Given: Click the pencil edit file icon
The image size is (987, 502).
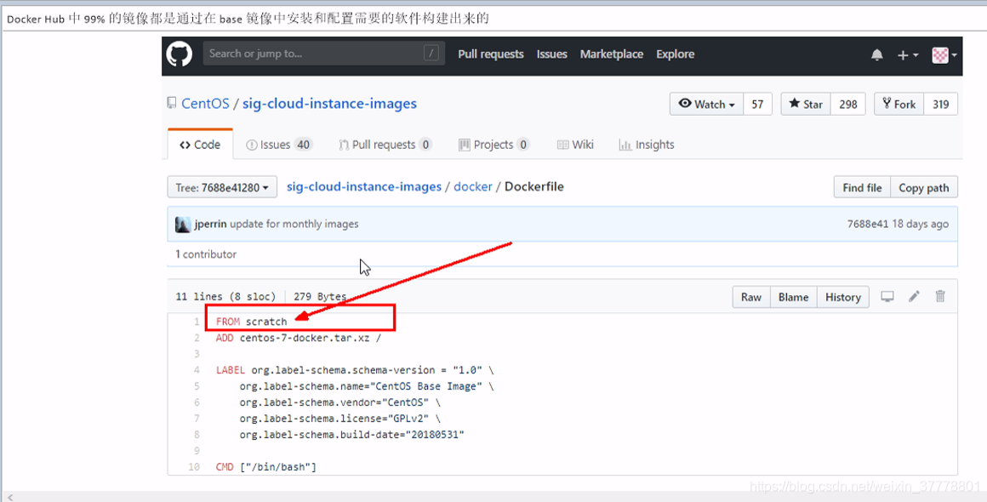Looking at the screenshot, I should [914, 296].
